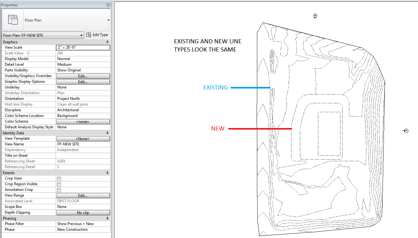The image size is (418, 238).
Task: Select the Discipline value Architectural
Action: [83, 110]
